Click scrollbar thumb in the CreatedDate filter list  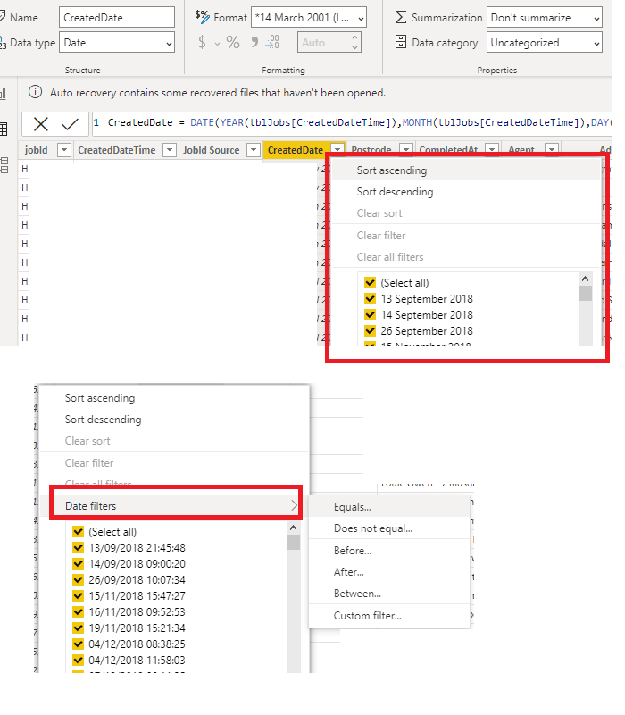586,293
